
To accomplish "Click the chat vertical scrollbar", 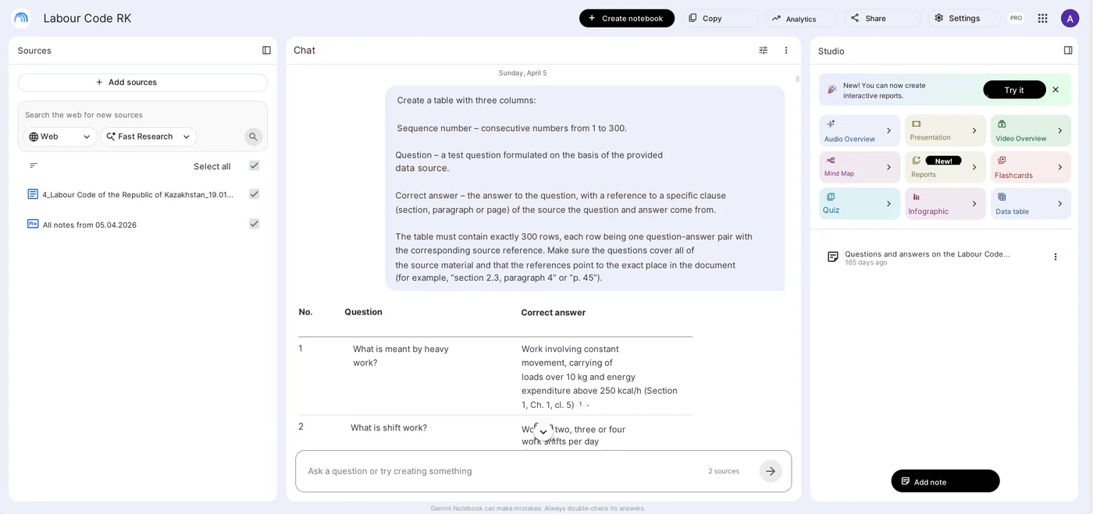I will pos(797,79).
